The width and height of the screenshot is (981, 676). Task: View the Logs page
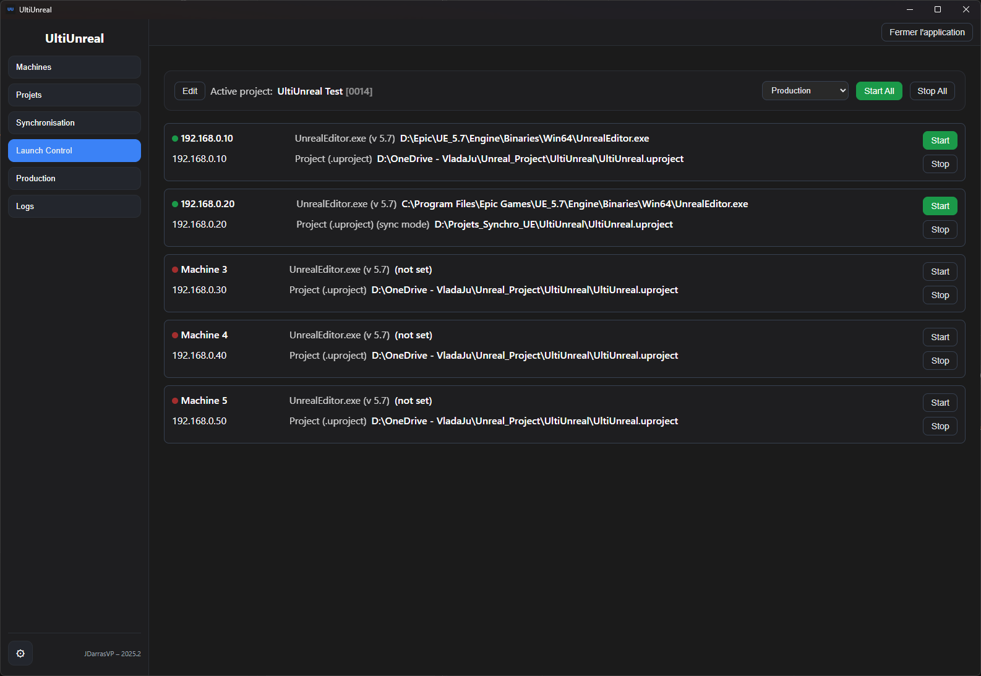click(x=74, y=206)
